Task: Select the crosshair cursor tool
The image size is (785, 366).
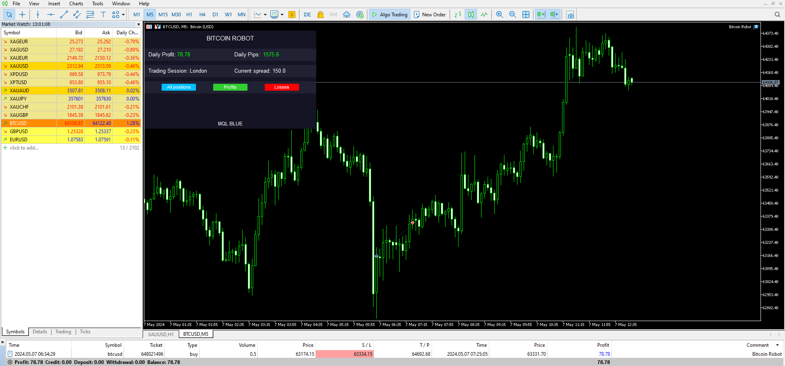Action: tap(22, 14)
